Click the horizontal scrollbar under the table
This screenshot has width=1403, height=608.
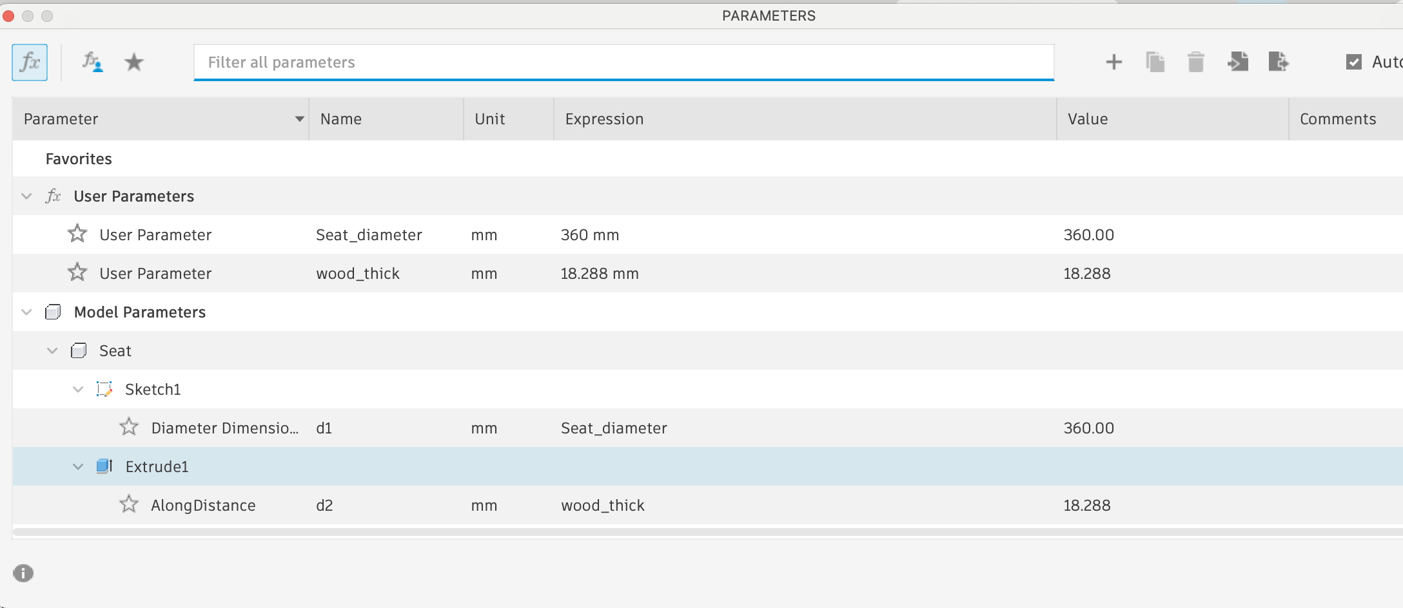(x=708, y=532)
